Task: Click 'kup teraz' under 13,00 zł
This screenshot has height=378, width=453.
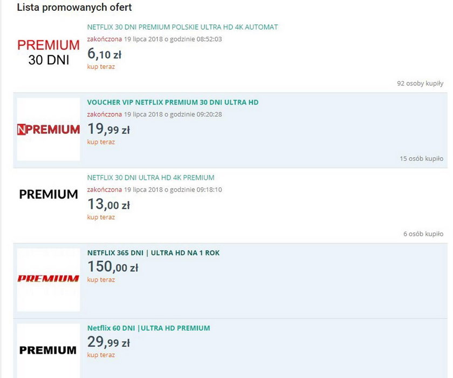Action: click(101, 217)
